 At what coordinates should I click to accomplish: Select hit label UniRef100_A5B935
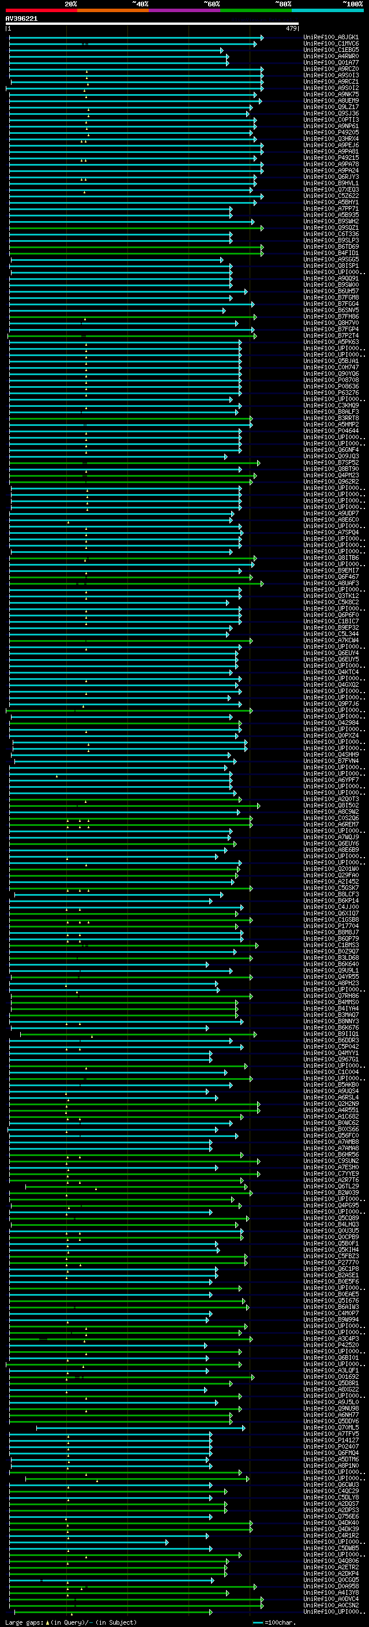[331, 215]
